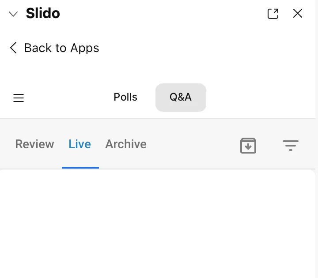Screen dimensions: 318x278
Task: Click the blank space between hamburger and Polls
Action: pyautogui.click(x=66, y=98)
